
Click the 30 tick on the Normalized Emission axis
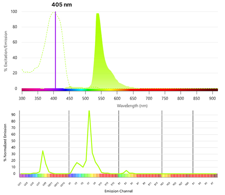[x=13, y=154]
